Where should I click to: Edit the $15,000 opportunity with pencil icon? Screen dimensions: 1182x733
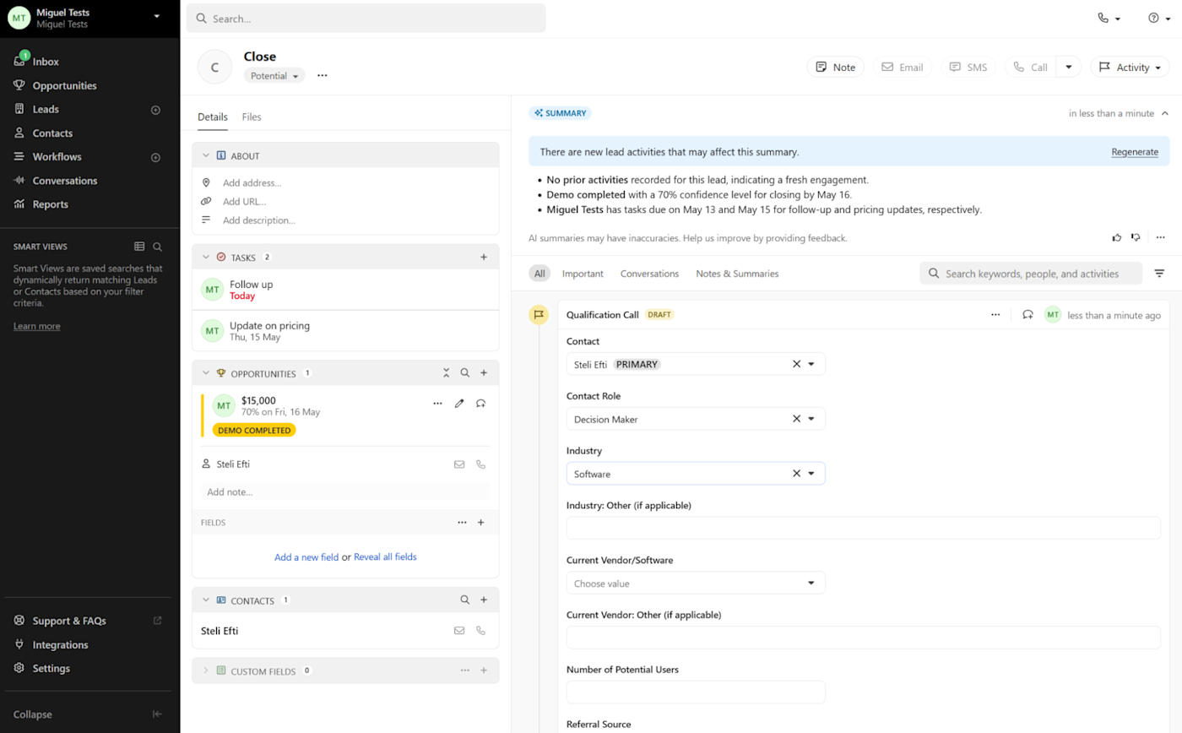pos(459,404)
